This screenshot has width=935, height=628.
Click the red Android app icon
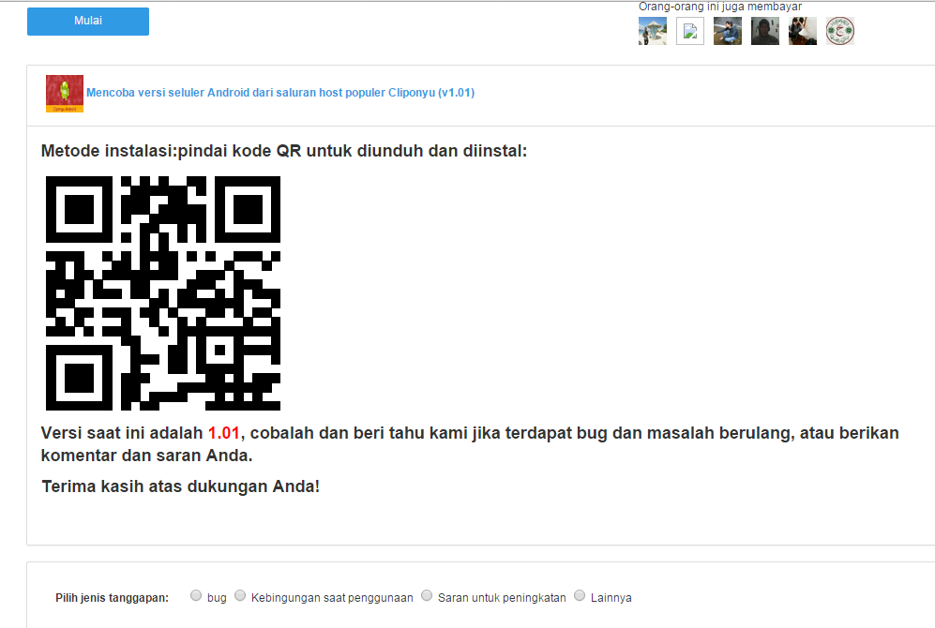(x=65, y=94)
